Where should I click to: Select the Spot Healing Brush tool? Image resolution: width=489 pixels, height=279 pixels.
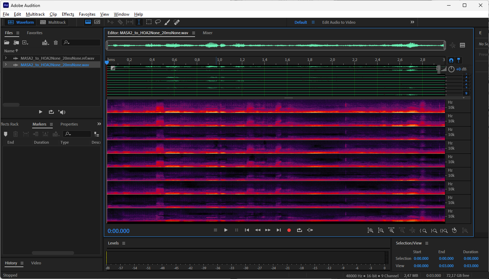pos(177,22)
